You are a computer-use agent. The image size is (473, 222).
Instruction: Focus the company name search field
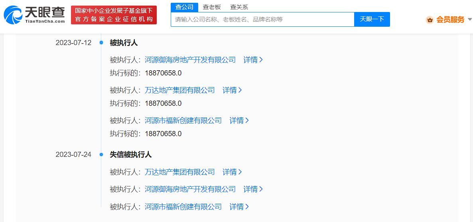coord(262,19)
